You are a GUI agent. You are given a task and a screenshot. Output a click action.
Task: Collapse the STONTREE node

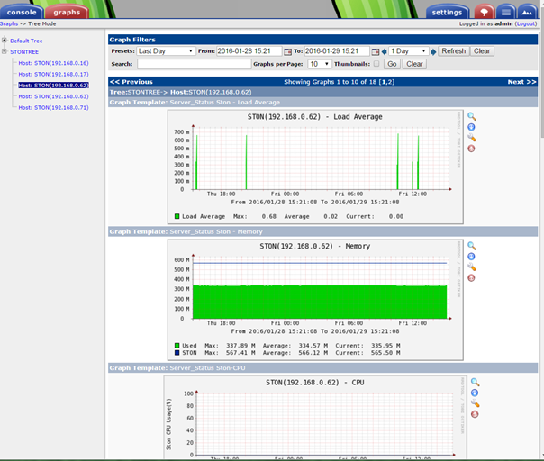5,51
